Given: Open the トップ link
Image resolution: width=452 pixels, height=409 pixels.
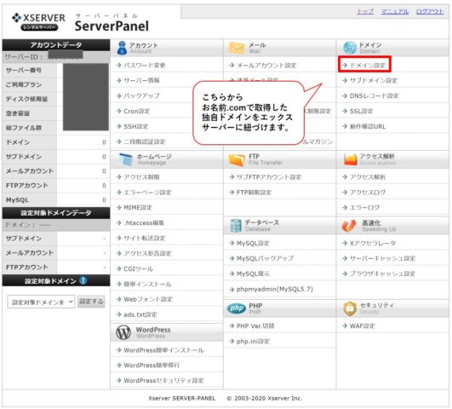Looking at the screenshot, I should [365, 11].
